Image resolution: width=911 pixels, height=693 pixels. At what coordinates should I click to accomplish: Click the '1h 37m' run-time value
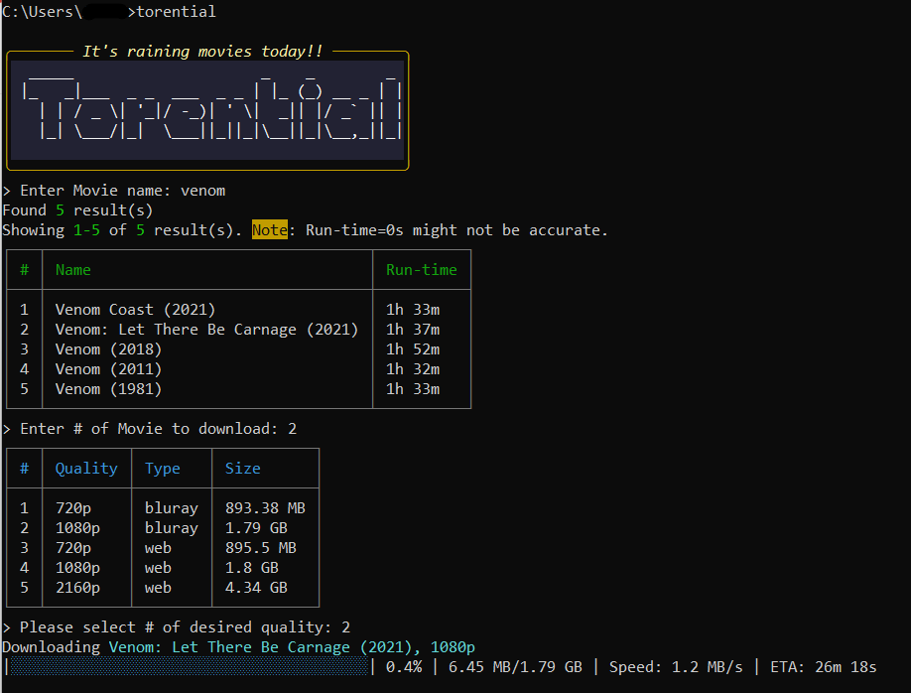[413, 330]
